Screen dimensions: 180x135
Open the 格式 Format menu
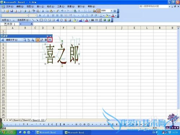(50, 6)
